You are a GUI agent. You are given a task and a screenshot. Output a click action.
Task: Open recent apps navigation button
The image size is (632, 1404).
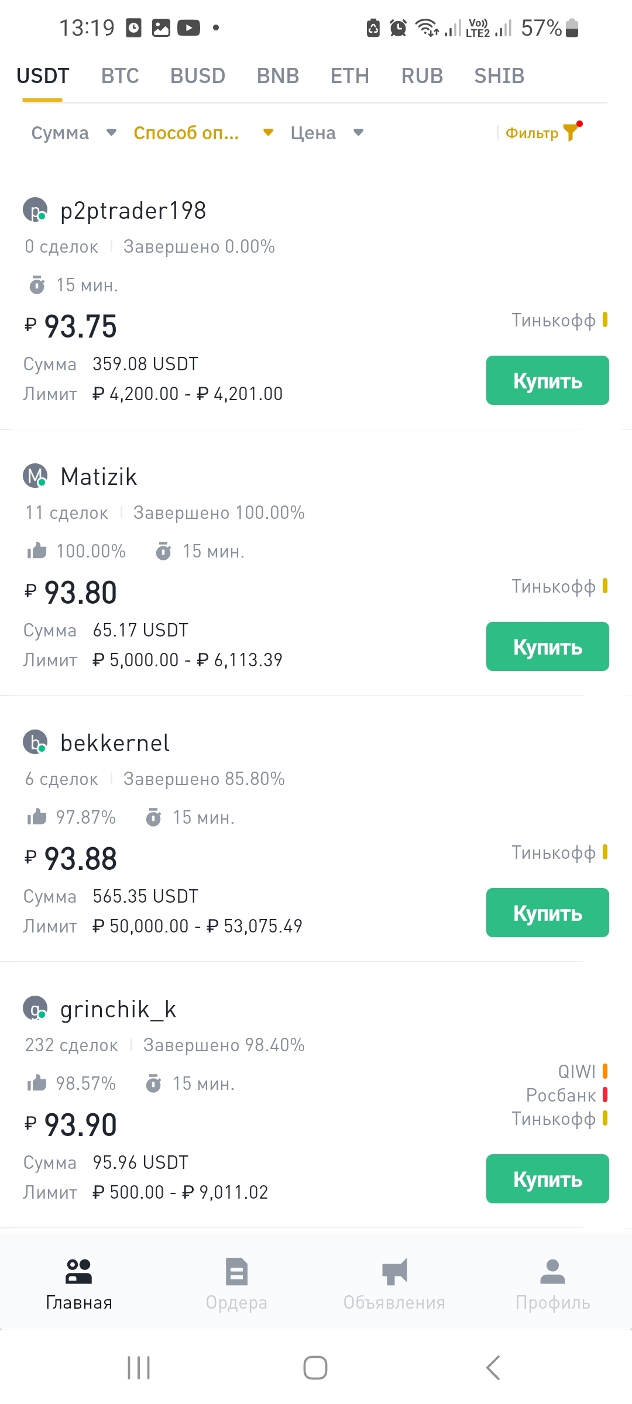pos(139,1368)
